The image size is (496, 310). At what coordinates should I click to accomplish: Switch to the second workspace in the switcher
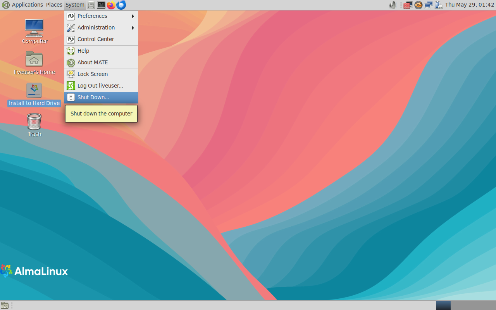click(458, 305)
